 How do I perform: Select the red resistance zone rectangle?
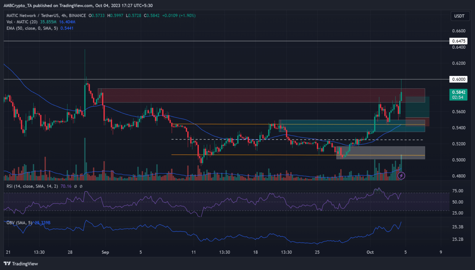pyautogui.click(x=247, y=95)
